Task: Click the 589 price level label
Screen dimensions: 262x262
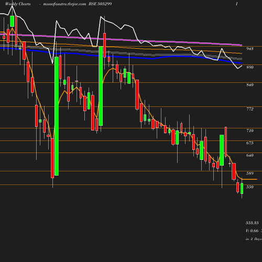Action: pyautogui.click(x=249, y=173)
